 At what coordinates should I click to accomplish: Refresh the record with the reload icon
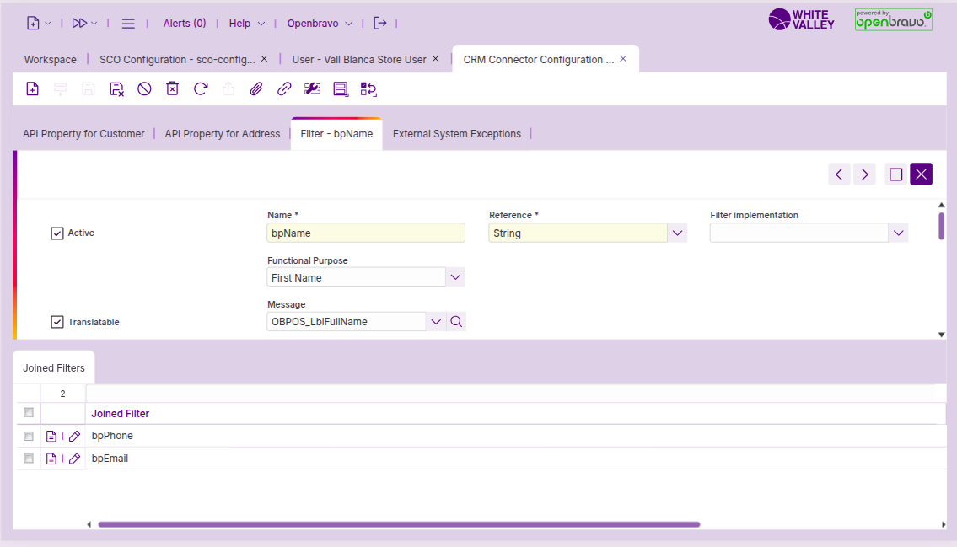[200, 88]
